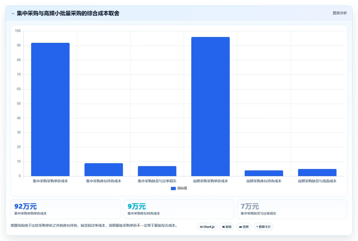Toggle the 指标值 legend item
This screenshot has height=241, width=358.
pyautogui.click(x=179, y=188)
